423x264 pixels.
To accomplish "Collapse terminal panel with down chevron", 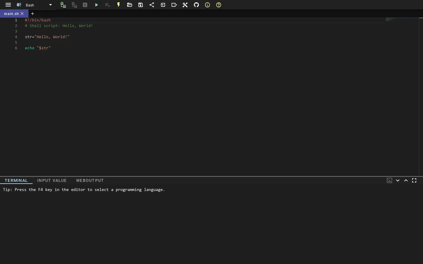I will pos(398,181).
